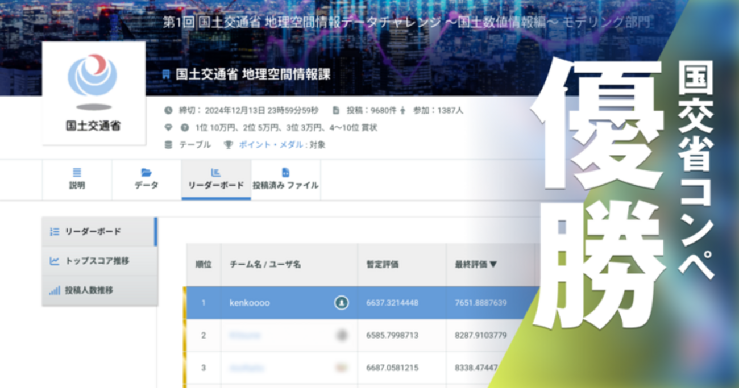Click the document icon beside 投稿：9680件

[336, 110]
